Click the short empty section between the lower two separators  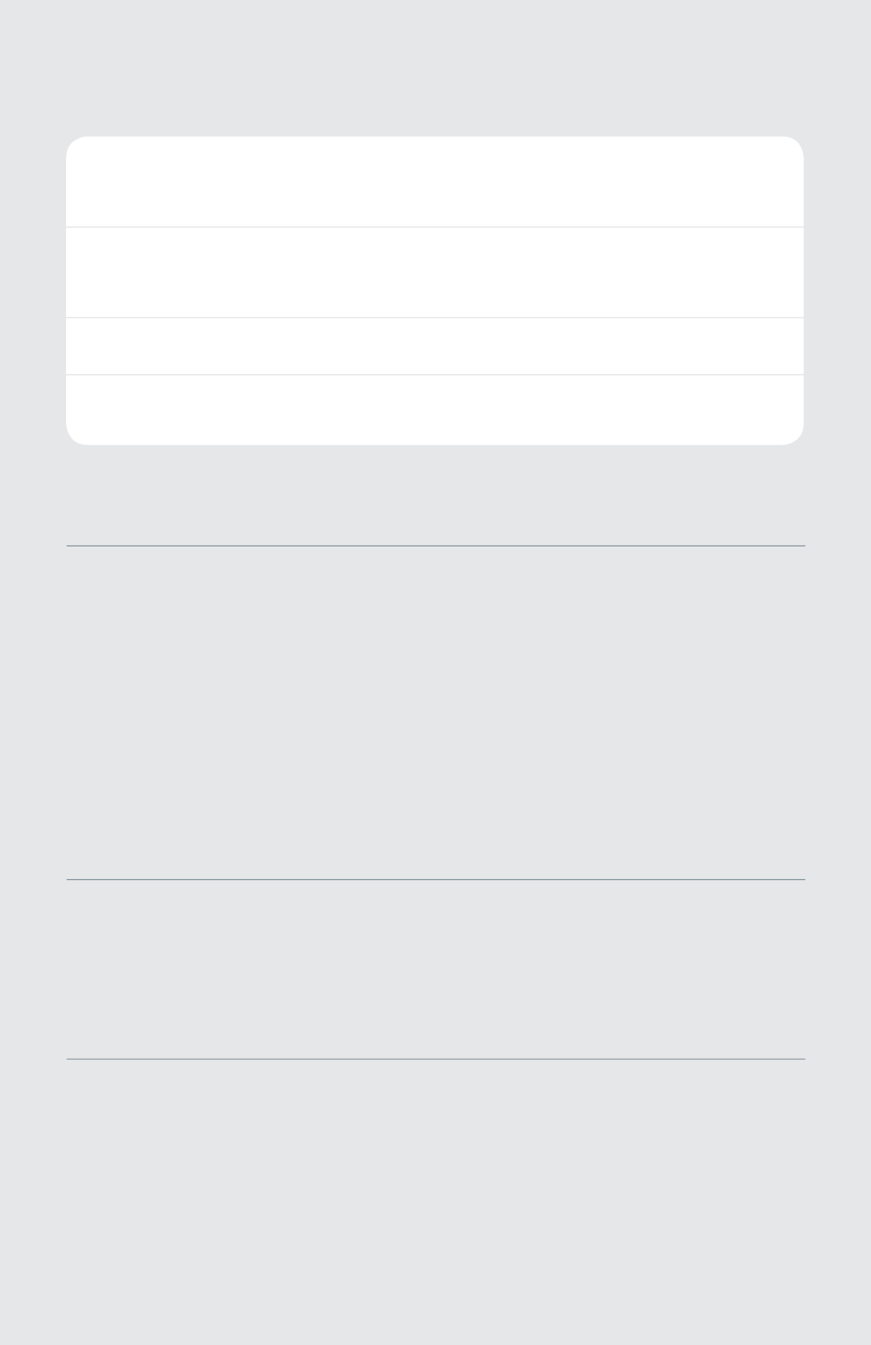(x=435, y=969)
